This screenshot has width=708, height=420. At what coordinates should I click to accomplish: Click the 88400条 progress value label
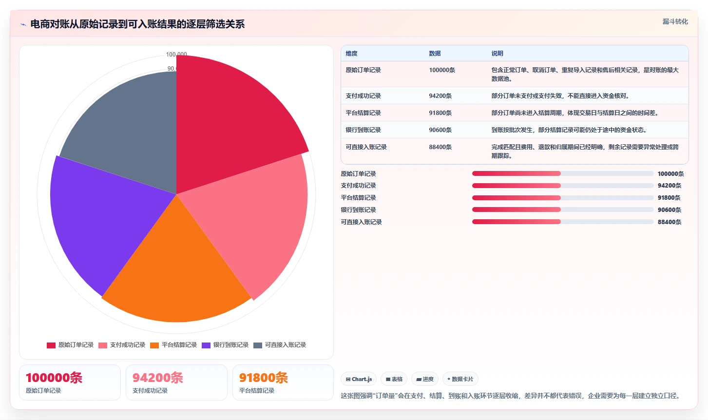click(x=670, y=222)
